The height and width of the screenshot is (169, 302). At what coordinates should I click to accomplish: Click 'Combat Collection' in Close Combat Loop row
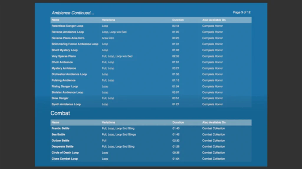click(214, 159)
